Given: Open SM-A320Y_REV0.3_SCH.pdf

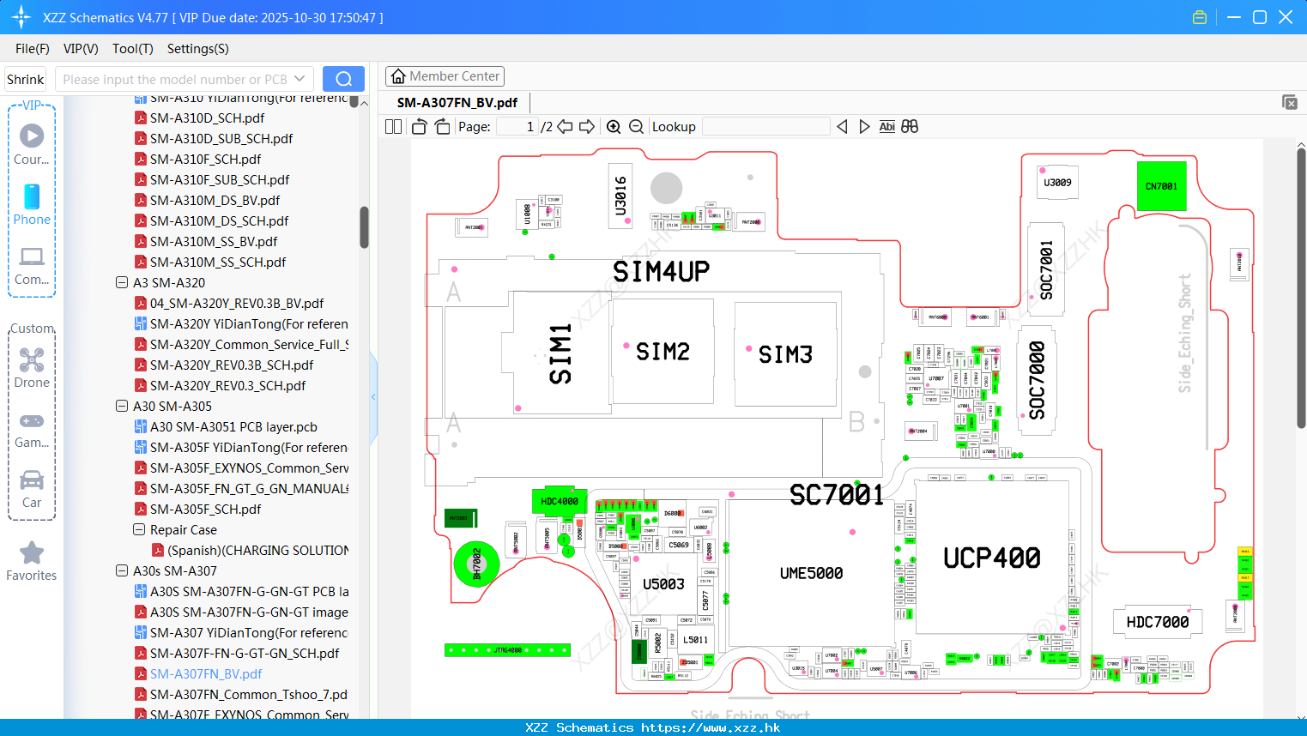Looking at the screenshot, I should pyautogui.click(x=227, y=385).
